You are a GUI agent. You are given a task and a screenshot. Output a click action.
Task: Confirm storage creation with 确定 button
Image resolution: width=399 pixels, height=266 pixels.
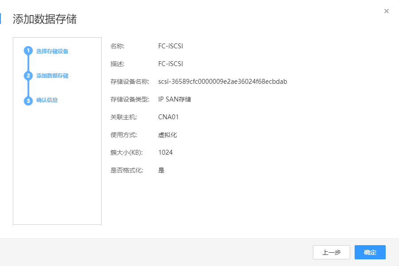[x=370, y=252]
